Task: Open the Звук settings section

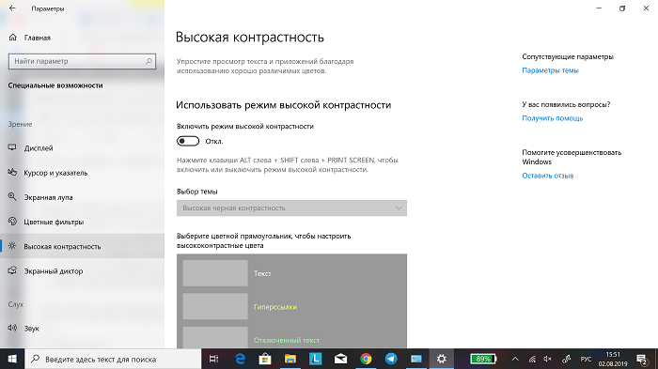Action: (83, 329)
